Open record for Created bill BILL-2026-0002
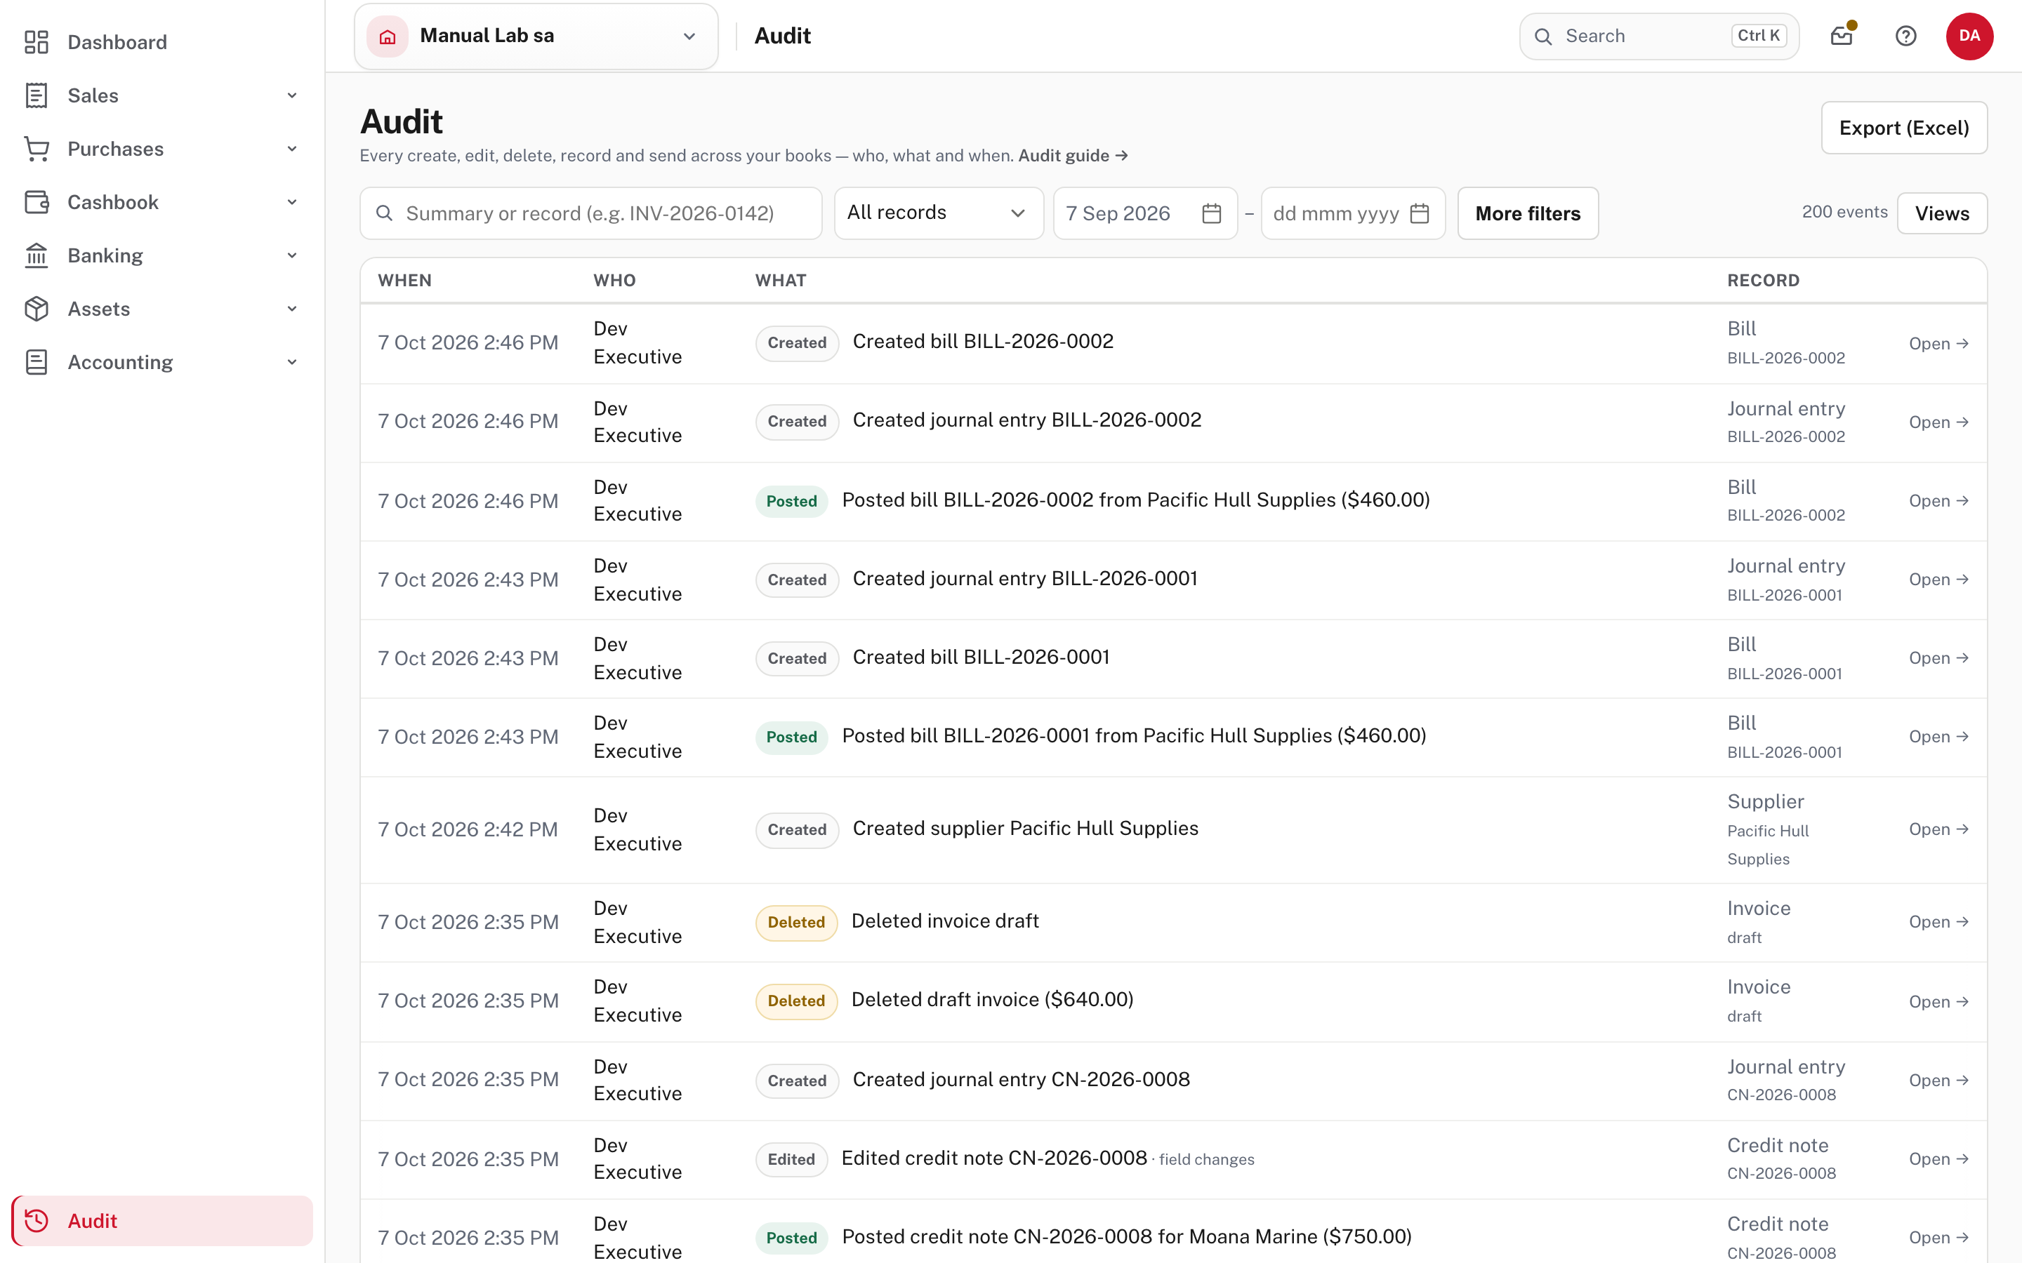 tap(1938, 343)
